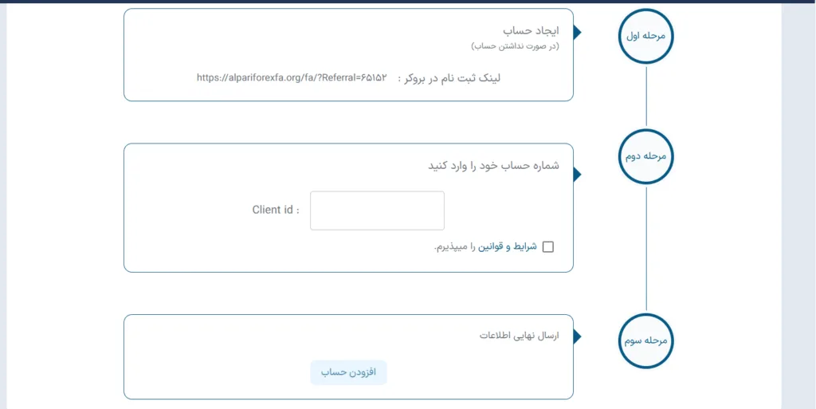
Task: Click the مرحله اول step circle
Action: (646, 36)
